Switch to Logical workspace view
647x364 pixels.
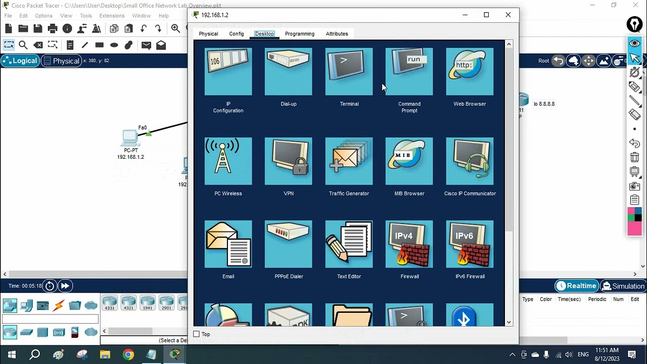click(19, 61)
